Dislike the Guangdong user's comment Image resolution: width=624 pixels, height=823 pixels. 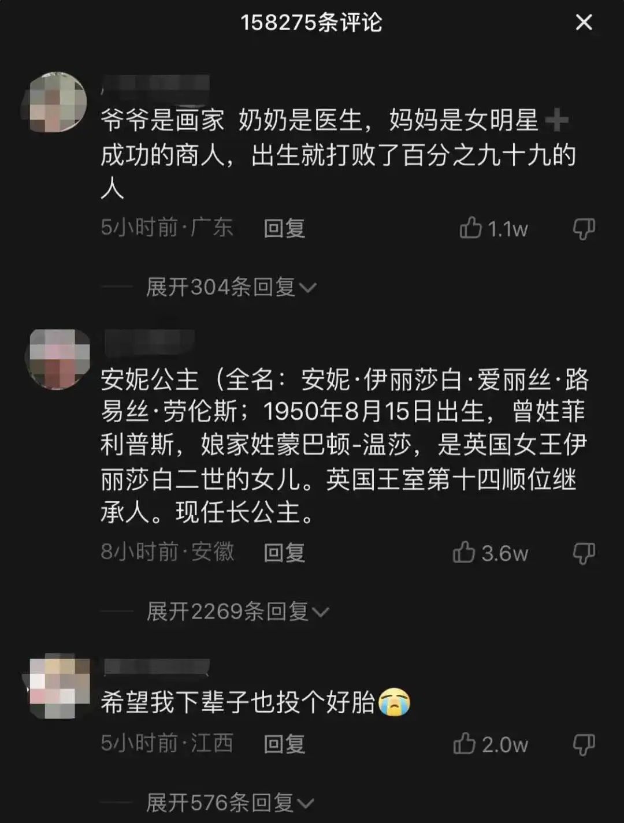[584, 229]
